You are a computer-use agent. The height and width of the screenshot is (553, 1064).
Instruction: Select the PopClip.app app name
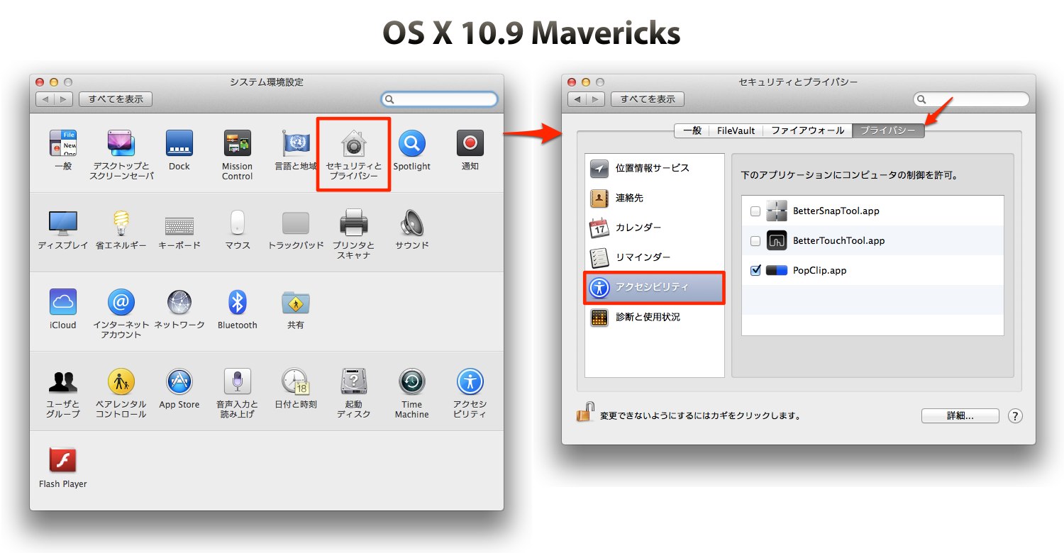(819, 270)
